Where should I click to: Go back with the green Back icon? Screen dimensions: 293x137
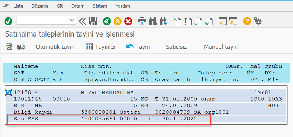(x=107, y=21)
